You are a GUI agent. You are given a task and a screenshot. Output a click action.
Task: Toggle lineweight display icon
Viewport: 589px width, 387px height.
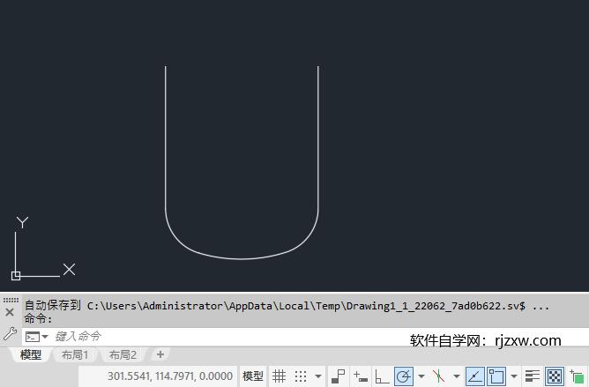coord(533,376)
